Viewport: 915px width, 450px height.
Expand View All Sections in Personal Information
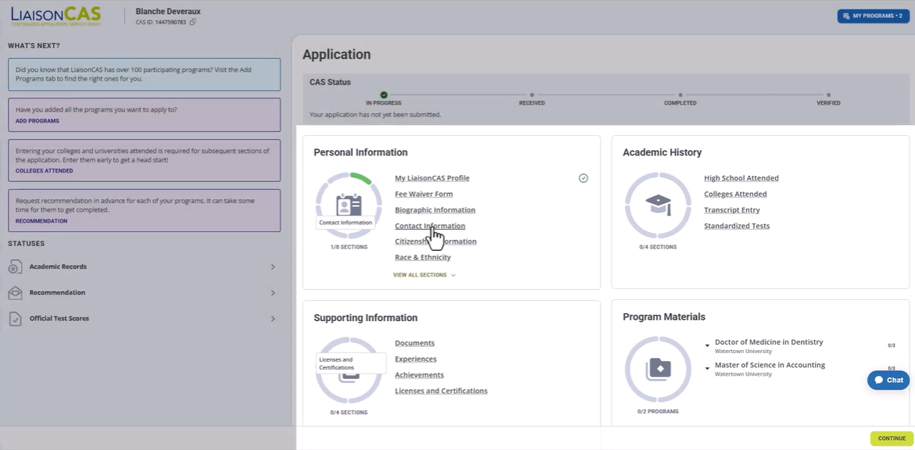424,275
